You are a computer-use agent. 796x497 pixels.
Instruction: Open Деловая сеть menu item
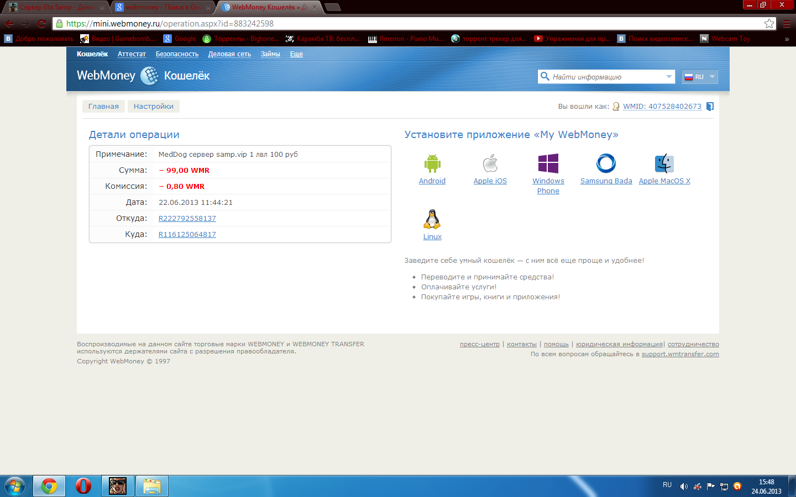pyautogui.click(x=229, y=54)
